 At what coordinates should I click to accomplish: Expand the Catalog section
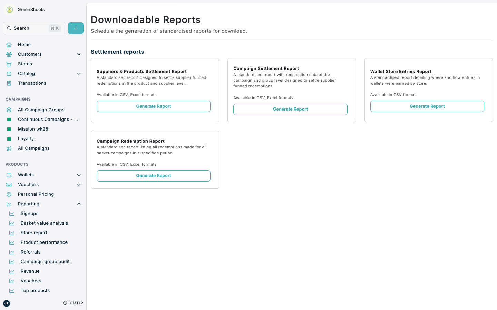(79, 73)
